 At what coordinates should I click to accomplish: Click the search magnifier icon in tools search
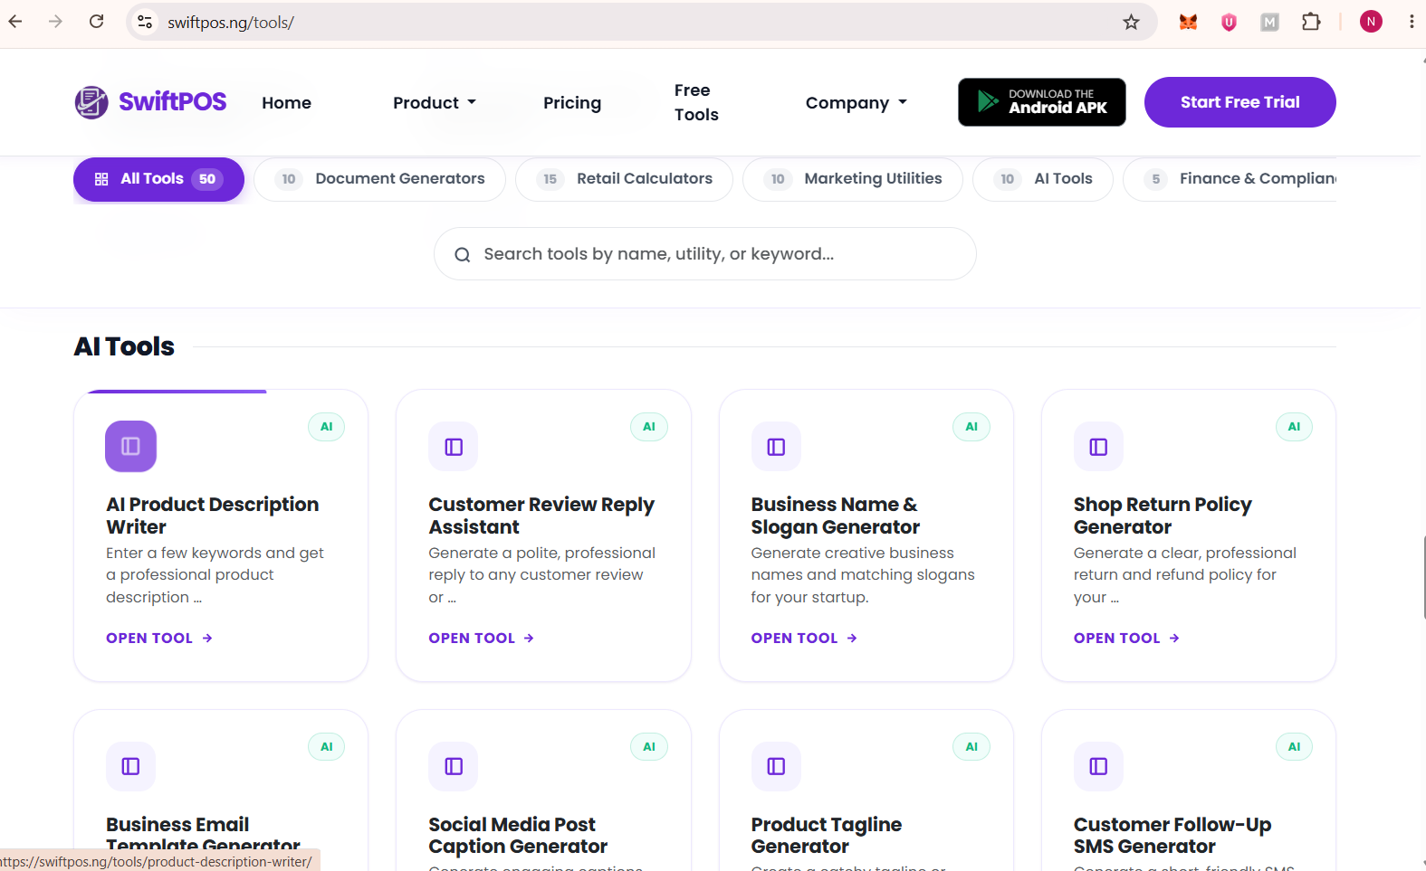(463, 255)
